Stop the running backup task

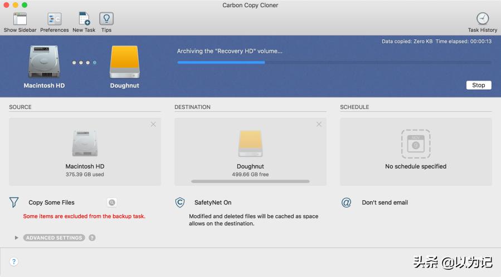[x=478, y=85]
